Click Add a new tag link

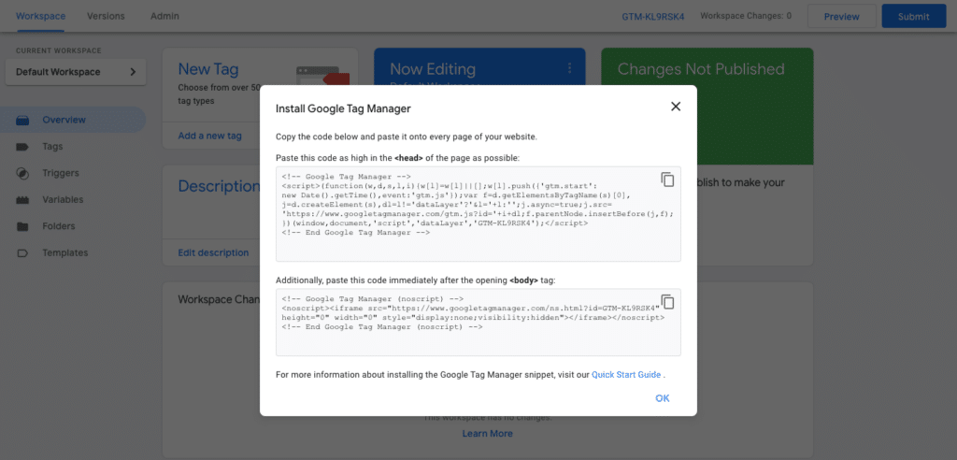(210, 136)
